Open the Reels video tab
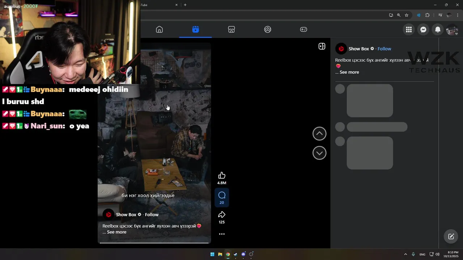Screen dimensions: 463x260 (x=195, y=30)
